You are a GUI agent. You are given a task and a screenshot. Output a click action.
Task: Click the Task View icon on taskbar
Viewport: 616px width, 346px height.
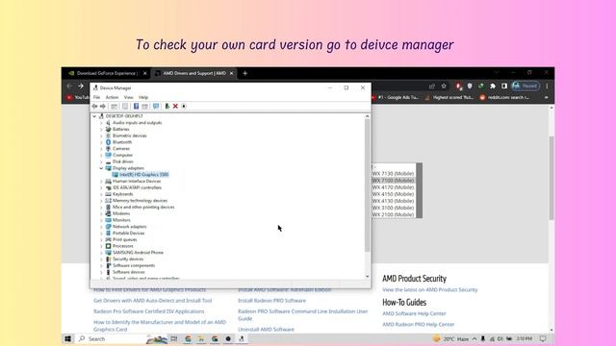click(x=173, y=338)
